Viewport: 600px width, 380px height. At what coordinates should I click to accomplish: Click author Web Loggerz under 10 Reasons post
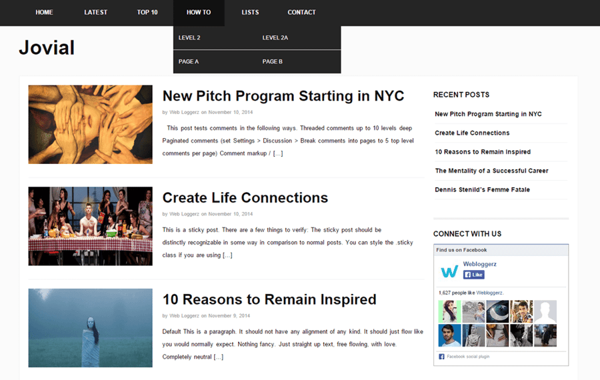click(x=184, y=316)
